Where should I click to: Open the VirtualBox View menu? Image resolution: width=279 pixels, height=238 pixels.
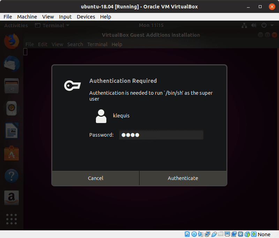48,17
